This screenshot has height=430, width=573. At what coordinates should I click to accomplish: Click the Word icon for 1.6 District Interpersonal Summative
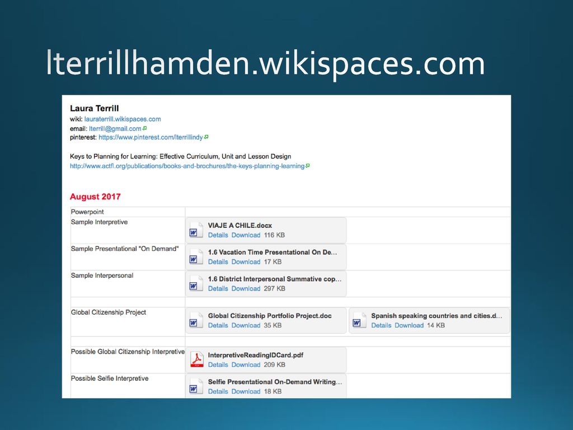pyautogui.click(x=196, y=283)
